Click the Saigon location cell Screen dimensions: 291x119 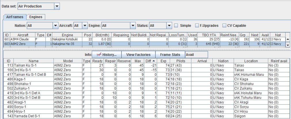point(251,116)
